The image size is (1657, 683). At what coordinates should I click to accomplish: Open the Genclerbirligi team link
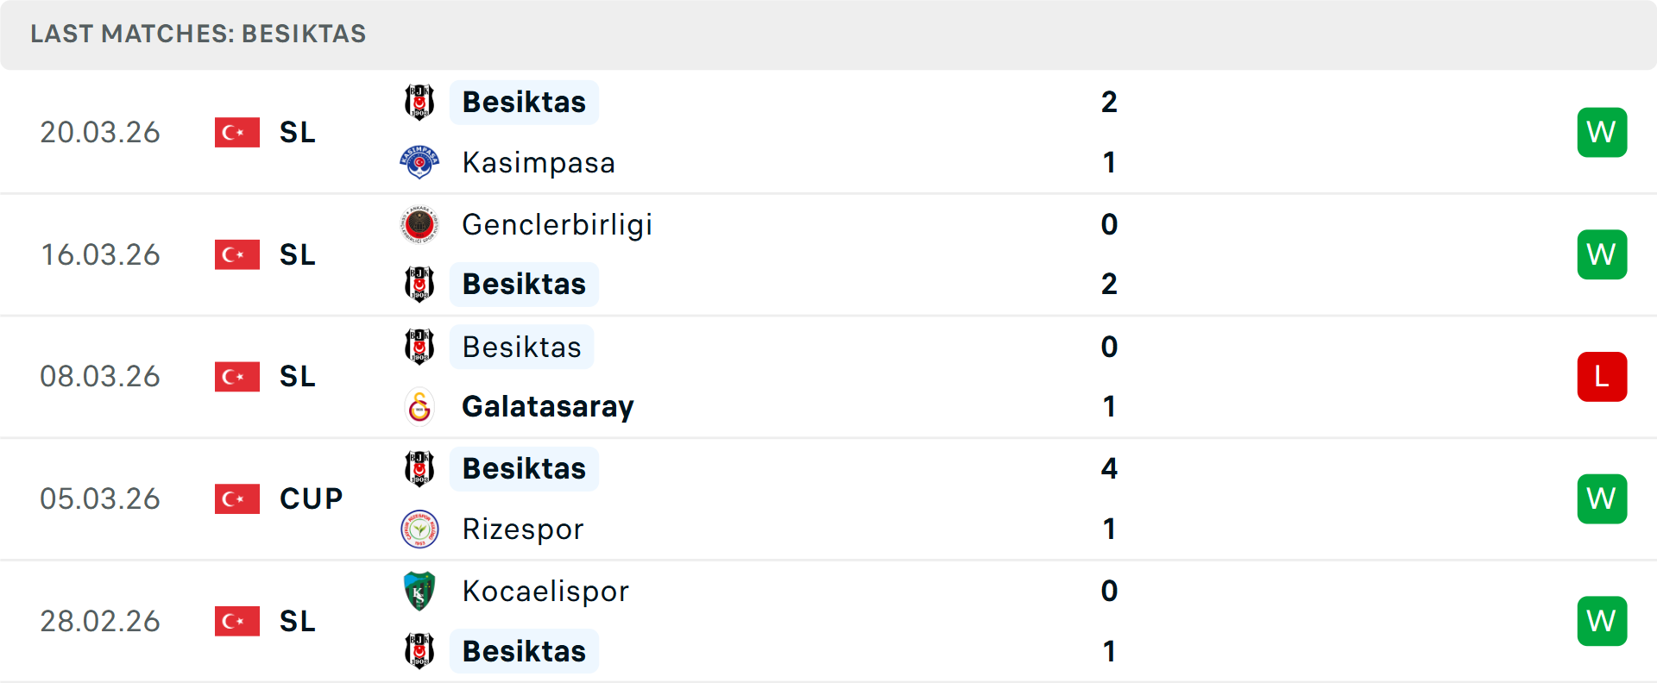(x=557, y=224)
